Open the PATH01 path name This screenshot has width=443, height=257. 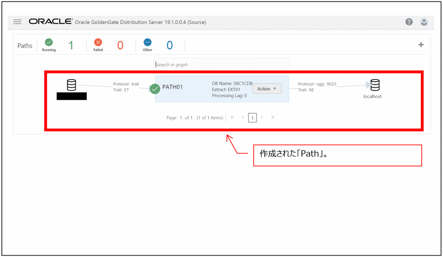(x=172, y=87)
